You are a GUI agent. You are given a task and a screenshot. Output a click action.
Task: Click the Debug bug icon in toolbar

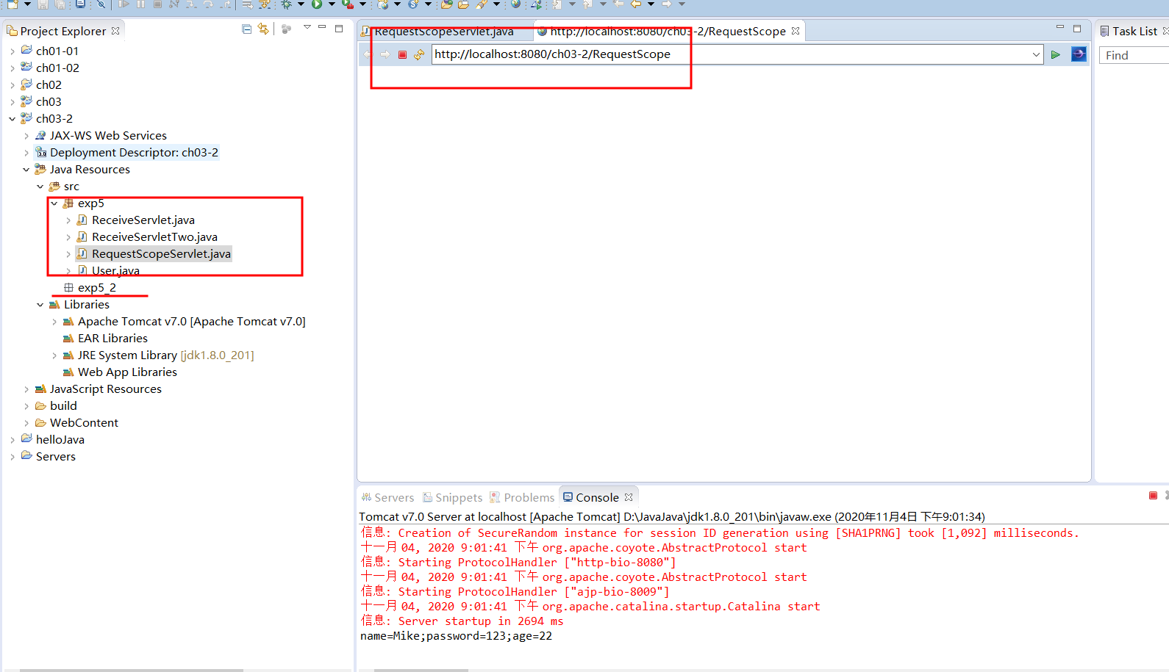coord(286,4)
